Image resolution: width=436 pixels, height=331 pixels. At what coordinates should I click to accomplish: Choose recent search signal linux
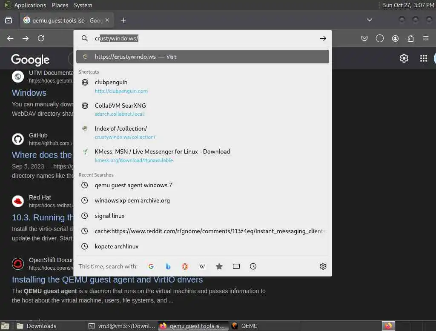[202, 216]
